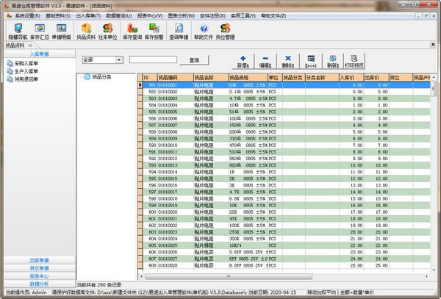
Task: Click the 删除 delete record button
Action: pos(287,60)
